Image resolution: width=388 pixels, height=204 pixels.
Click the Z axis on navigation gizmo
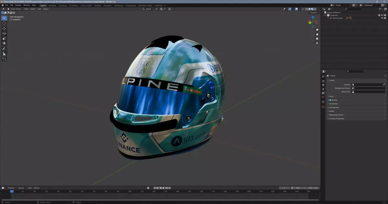(x=313, y=17)
